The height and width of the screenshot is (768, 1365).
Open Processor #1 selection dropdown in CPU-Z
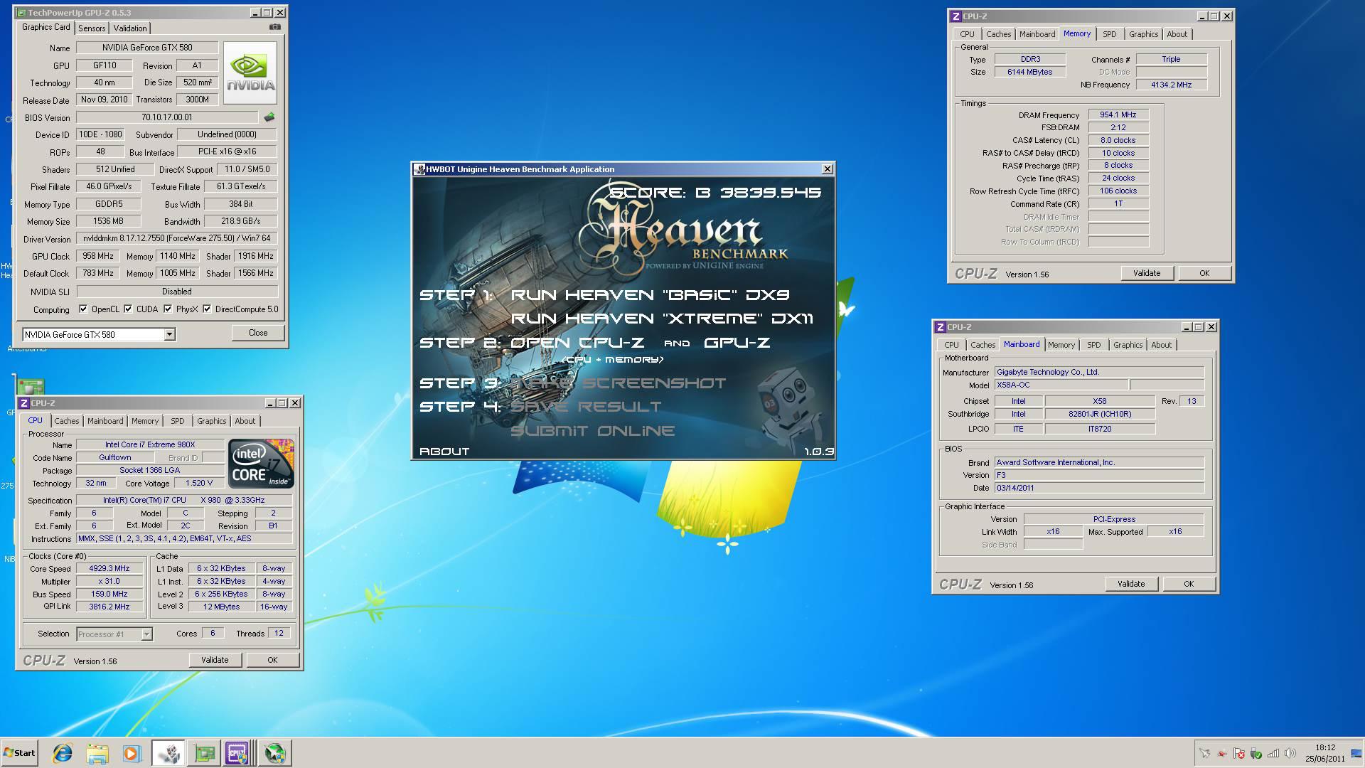[146, 634]
